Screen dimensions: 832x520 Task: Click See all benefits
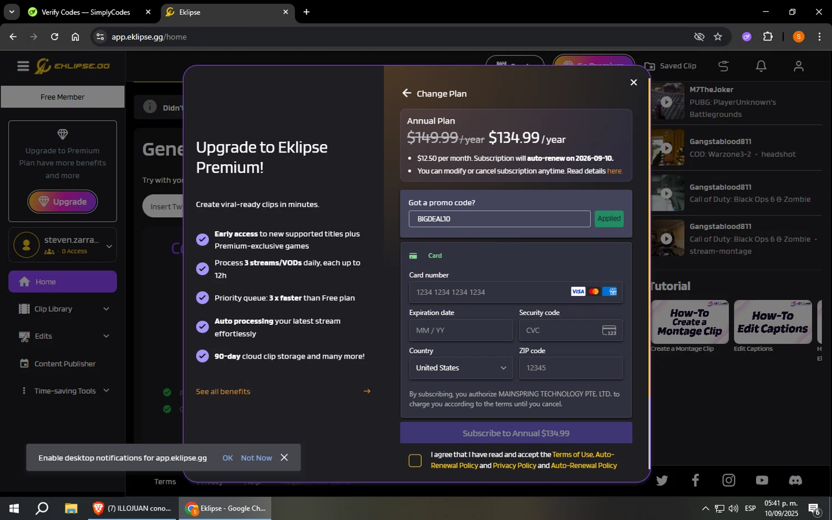pyautogui.click(x=223, y=391)
